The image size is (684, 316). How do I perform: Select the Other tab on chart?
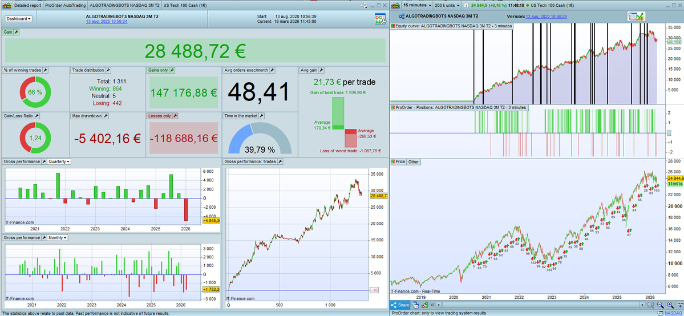414,162
